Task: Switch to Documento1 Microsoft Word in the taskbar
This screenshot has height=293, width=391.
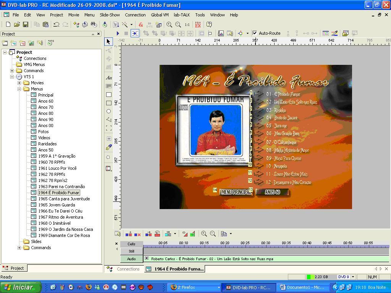Action: [x=303, y=287]
